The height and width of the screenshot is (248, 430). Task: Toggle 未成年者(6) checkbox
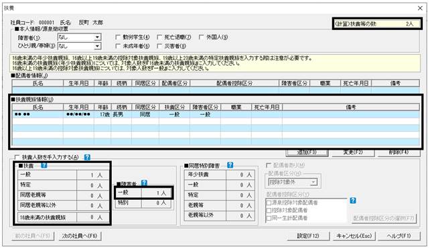pyautogui.click(x=118, y=46)
